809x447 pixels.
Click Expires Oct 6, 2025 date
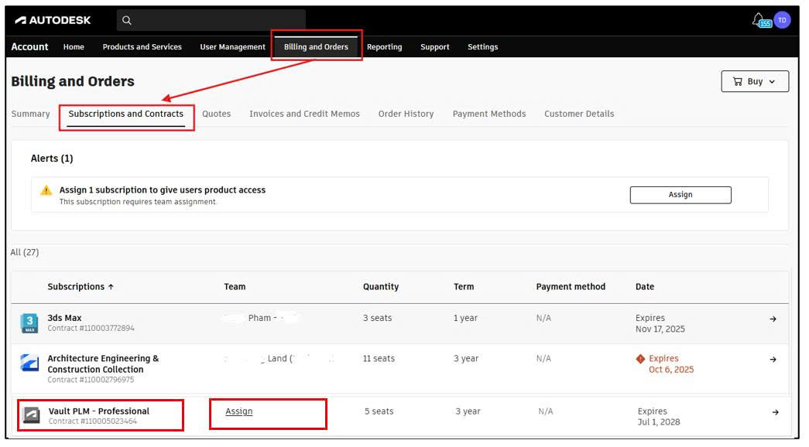[671, 364]
